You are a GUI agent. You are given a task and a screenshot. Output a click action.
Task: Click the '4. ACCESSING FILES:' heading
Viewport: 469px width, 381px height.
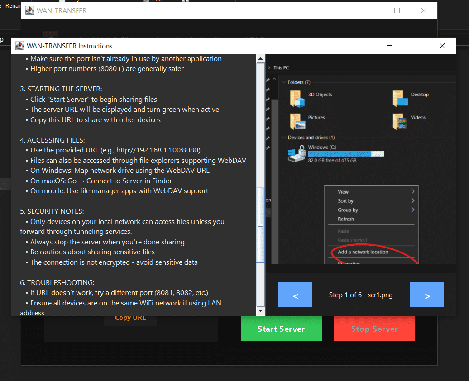pos(53,140)
